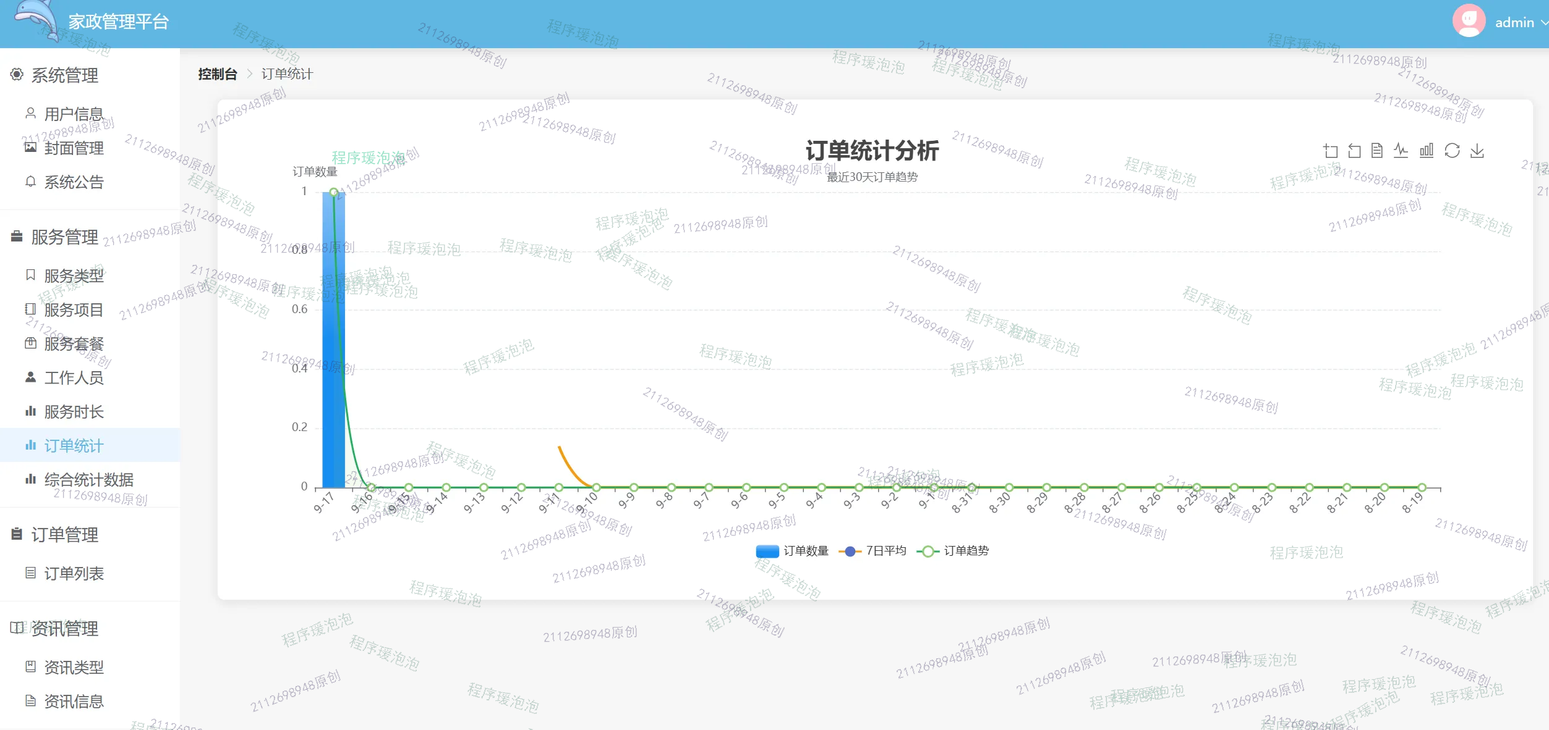Viewport: 1549px width, 730px height.
Task: Go to 用户信息 page
Action: click(x=74, y=114)
